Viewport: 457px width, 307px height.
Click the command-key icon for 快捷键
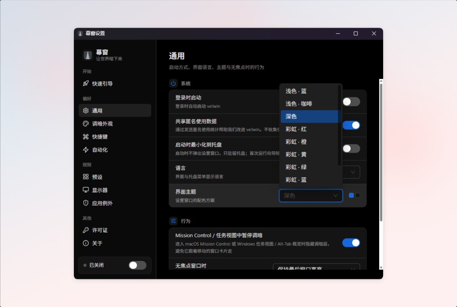pyautogui.click(x=86, y=137)
